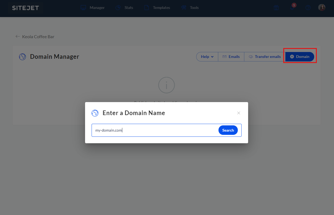This screenshot has width=334, height=215.
Task: Click into the domain name text field
Action: (x=155, y=130)
